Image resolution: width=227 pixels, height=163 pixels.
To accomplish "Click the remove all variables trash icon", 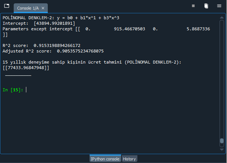I will 206,6.
